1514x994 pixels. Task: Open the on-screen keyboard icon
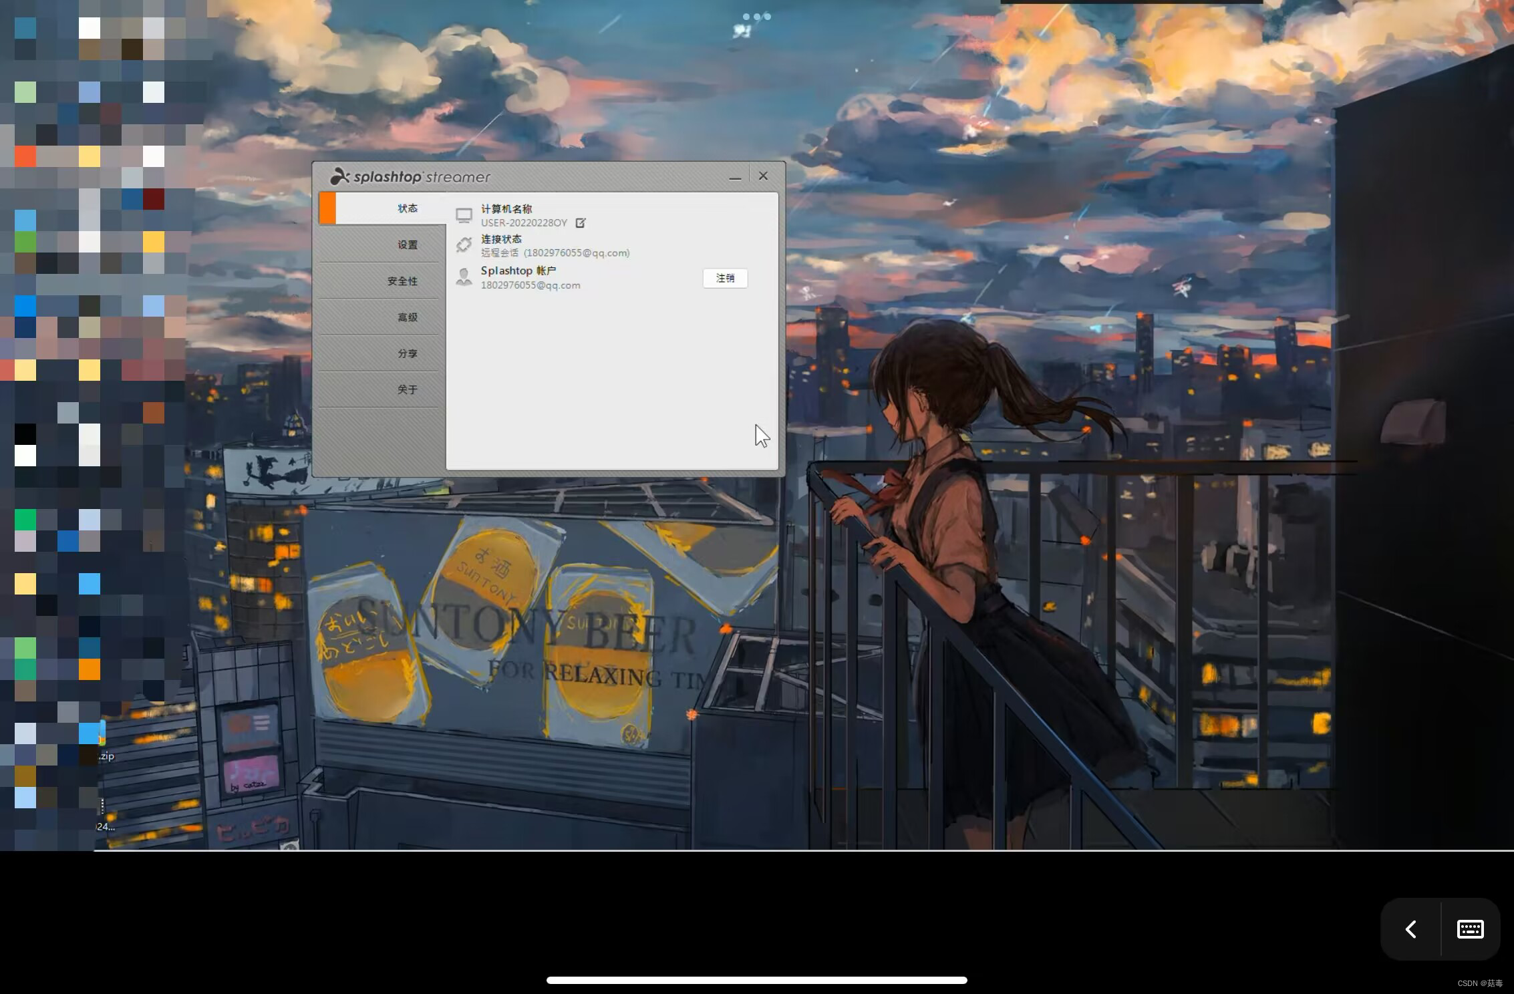[x=1470, y=929]
